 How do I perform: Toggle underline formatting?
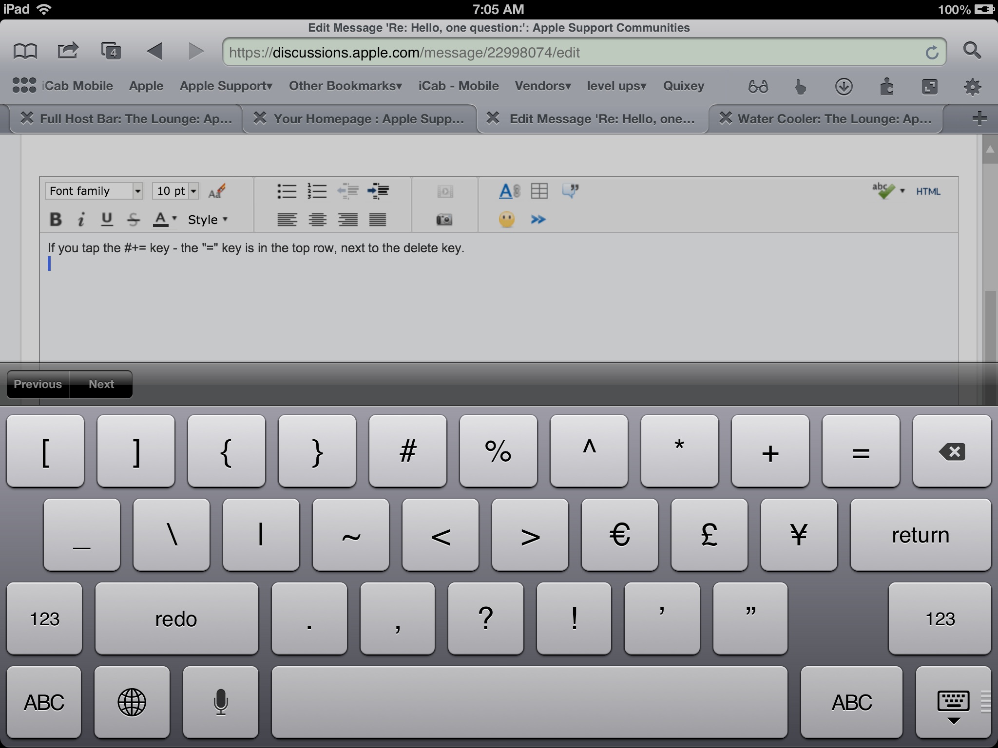[x=107, y=220]
